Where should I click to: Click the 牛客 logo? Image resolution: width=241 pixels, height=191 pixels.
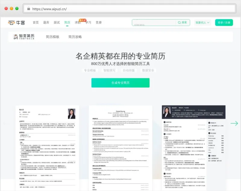pos(17,23)
